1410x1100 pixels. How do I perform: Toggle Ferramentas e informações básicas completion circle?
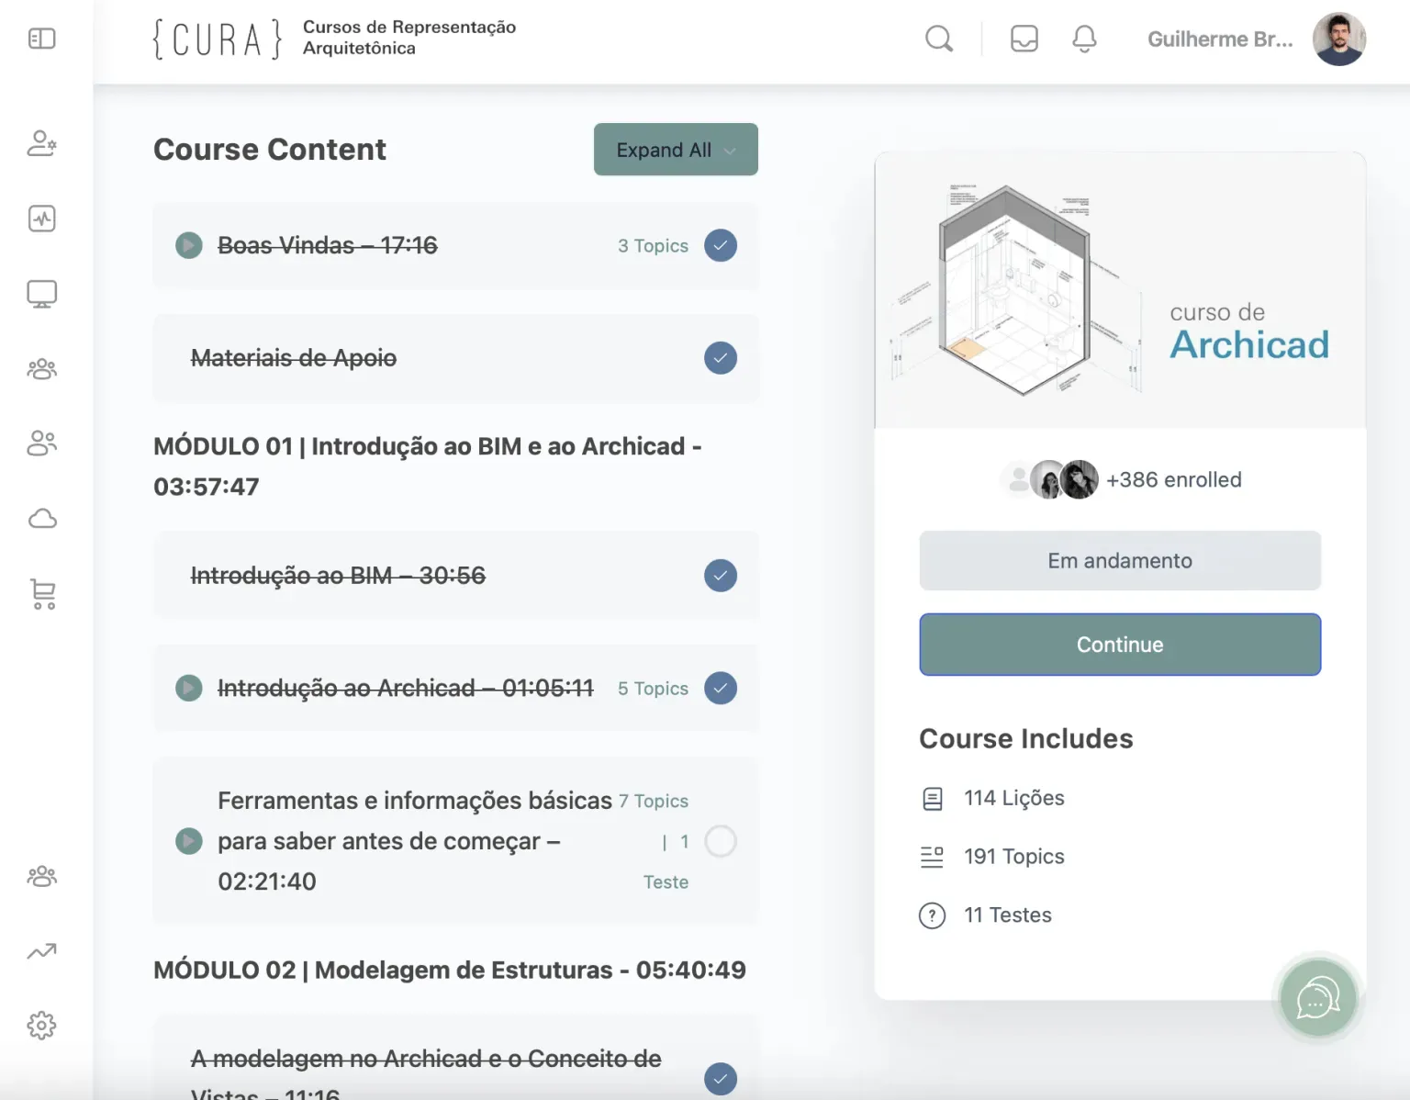click(x=721, y=841)
